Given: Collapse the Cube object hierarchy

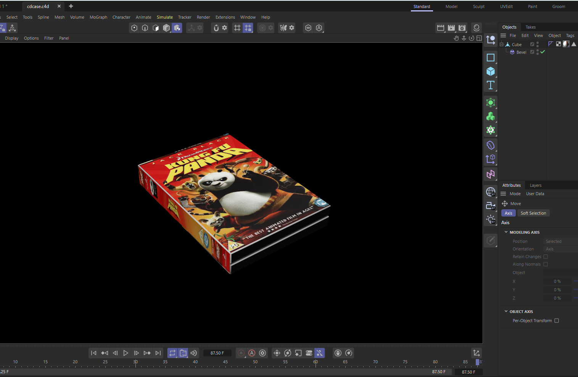Looking at the screenshot, I should pyautogui.click(x=502, y=44).
